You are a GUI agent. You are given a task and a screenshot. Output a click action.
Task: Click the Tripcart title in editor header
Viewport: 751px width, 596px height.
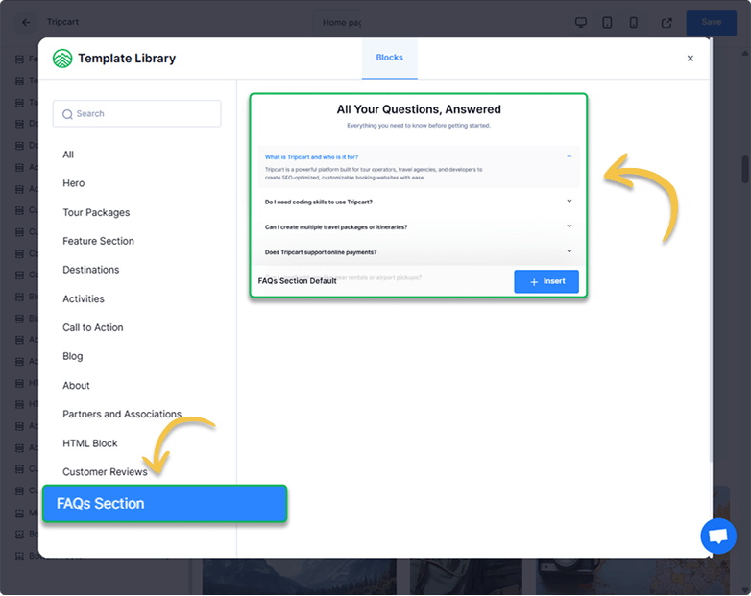point(62,22)
